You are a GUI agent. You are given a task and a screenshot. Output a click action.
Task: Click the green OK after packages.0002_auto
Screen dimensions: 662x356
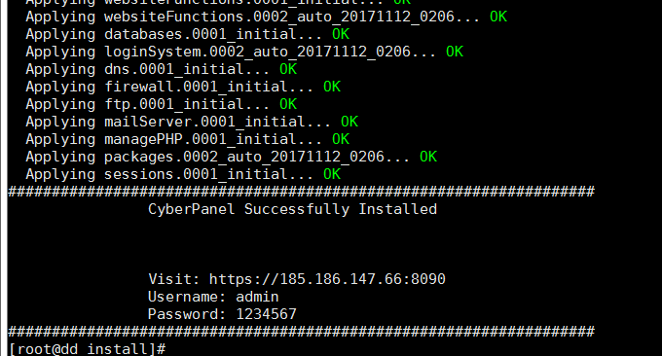click(428, 157)
